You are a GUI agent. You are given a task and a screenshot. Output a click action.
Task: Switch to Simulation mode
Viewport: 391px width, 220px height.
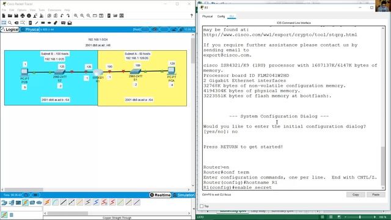tap(183, 195)
